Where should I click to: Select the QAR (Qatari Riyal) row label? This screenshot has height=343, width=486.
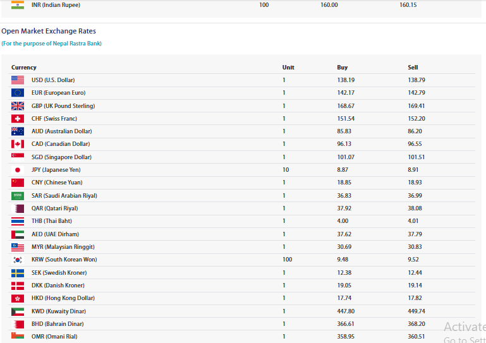point(54,208)
